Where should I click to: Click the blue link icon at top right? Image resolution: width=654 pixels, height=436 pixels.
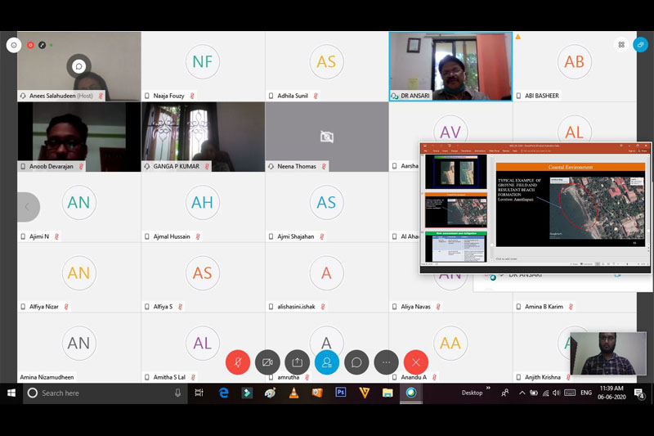pyautogui.click(x=642, y=45)
